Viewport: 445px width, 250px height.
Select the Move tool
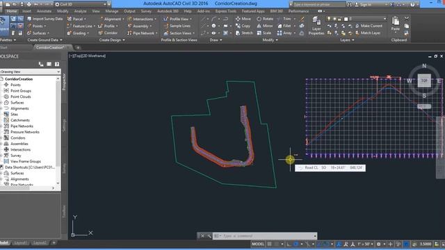[x=243, y=19]
